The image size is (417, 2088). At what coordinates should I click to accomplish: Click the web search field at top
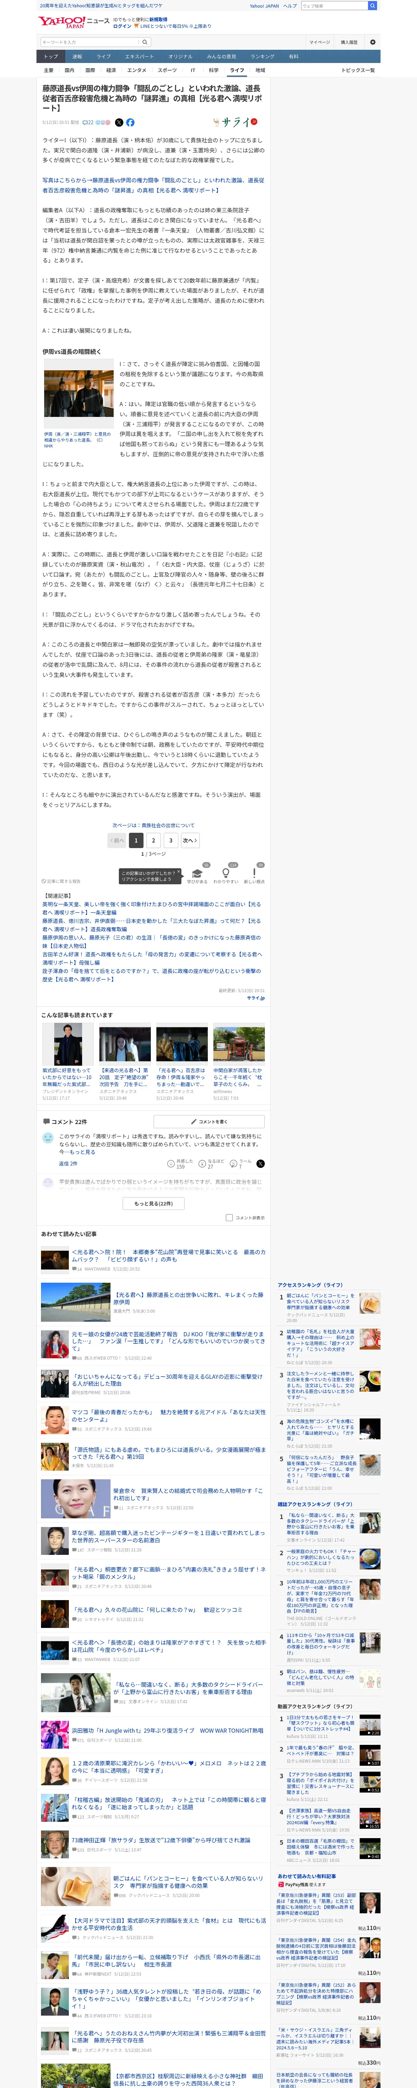pos(334,6)
